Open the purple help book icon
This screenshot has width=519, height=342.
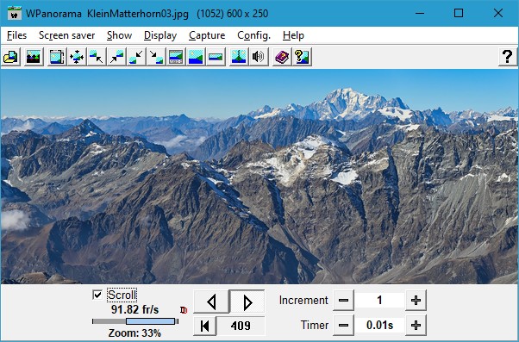tap(282, 57)
